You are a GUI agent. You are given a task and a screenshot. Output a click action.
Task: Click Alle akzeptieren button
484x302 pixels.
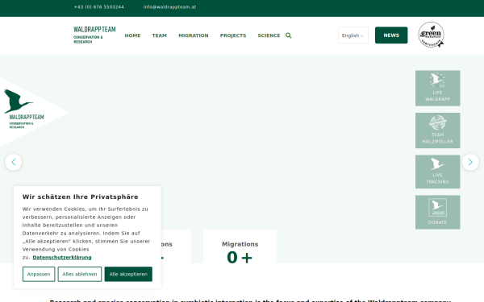(128, 274)
